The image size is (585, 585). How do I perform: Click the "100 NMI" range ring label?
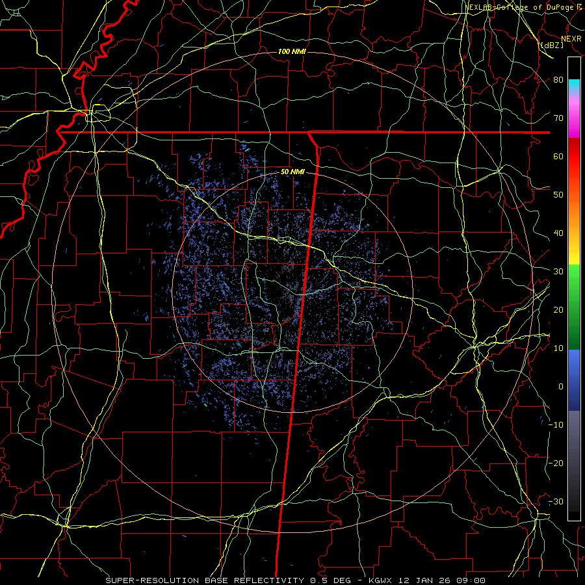tap(292, 51)
